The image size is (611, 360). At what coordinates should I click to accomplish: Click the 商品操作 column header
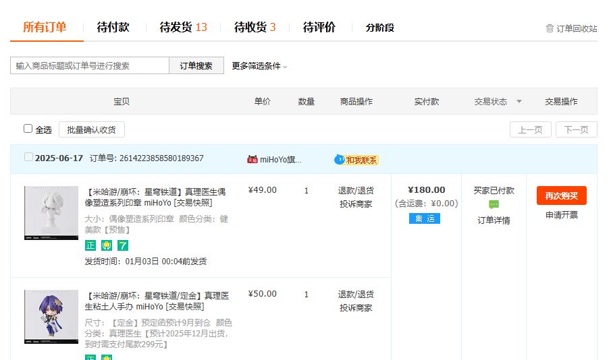tap(356, 102)
